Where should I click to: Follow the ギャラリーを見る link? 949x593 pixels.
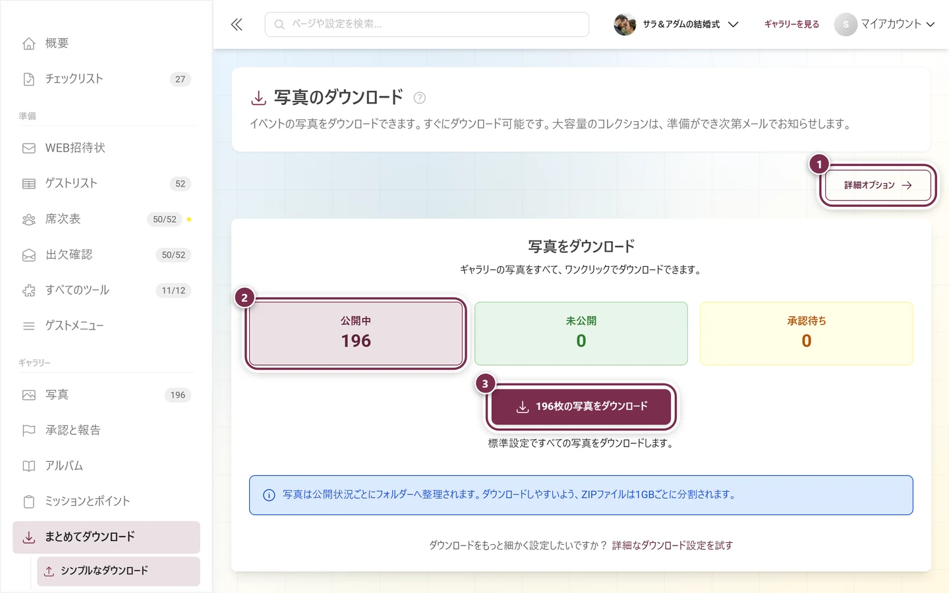pos(791,24)
